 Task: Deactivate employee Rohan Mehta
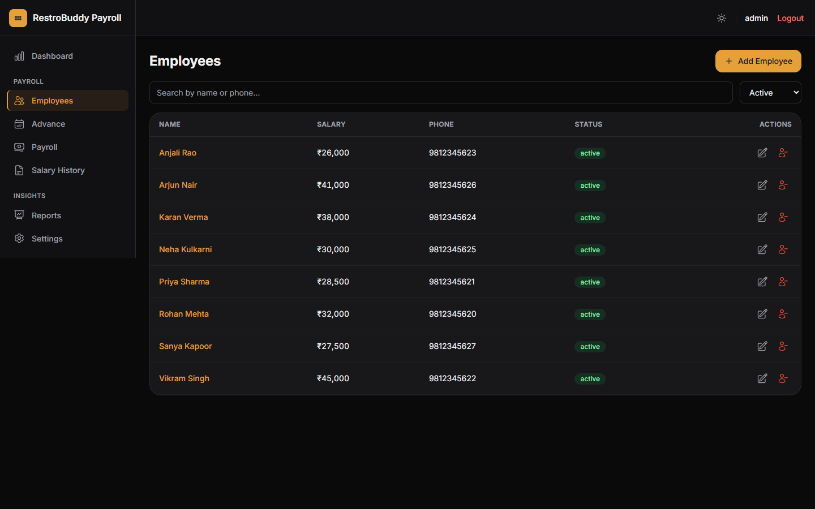pyautogui.click(x=783, y=314)
